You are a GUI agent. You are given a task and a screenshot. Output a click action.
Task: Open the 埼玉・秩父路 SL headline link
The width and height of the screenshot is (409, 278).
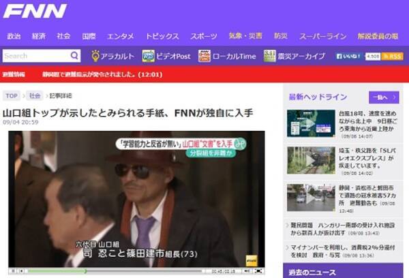point(367,158)
